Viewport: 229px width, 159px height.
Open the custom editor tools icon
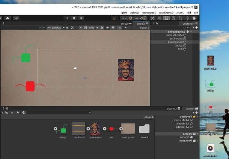(x=152, y=18)
